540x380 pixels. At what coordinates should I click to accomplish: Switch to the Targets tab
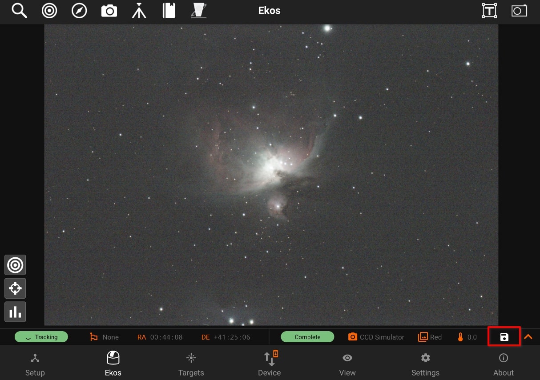191,365
